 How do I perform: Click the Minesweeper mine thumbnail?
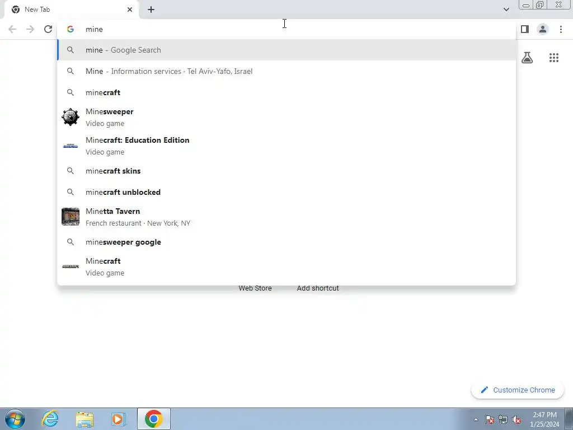pos(71,118)
